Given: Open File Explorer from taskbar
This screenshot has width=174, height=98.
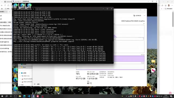Looking at the screenshot, I should click(20, 96).
